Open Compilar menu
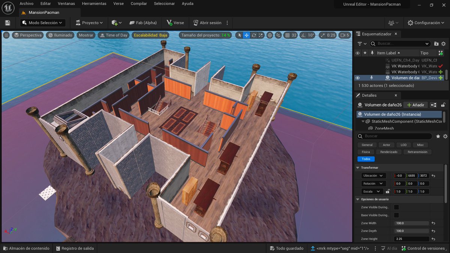Screen dimensions: 450x253 pyautogui.click(x=139, y=3)
